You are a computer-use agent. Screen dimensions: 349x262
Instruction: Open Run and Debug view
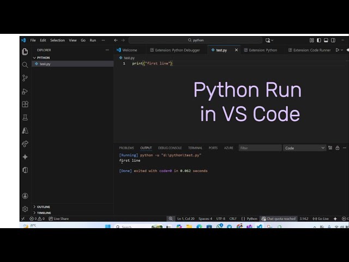tap(25, 91)
